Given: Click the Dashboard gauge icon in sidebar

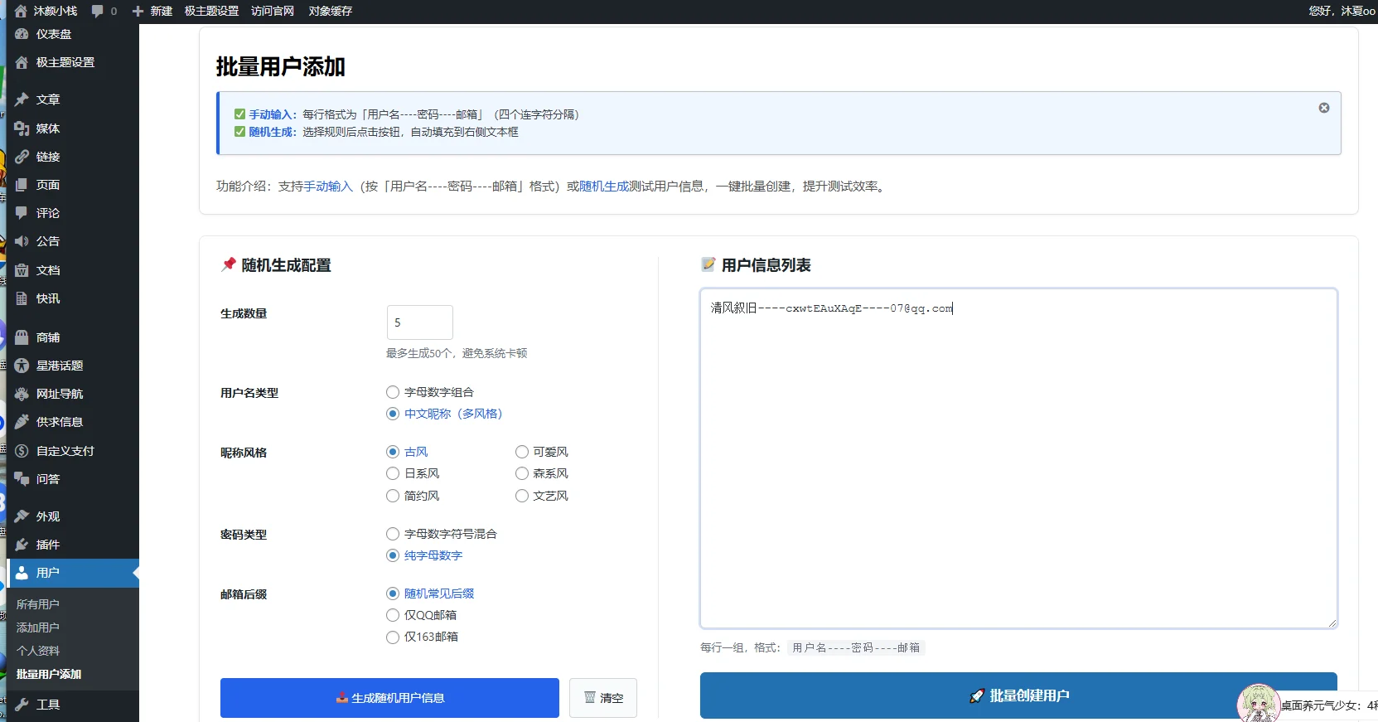Looking at the screenshot, I should point(22,34).
